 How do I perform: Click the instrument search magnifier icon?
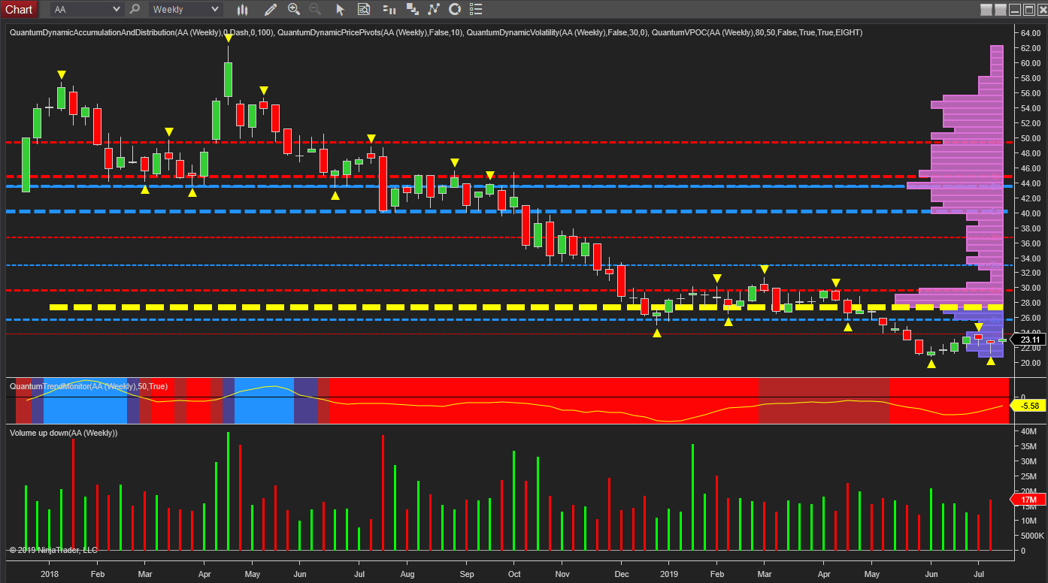pos(135,10)
